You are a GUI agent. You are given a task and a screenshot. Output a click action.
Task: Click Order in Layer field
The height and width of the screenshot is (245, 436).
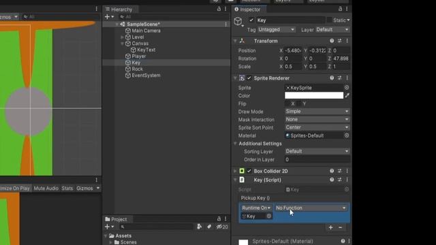click(317, 160)
